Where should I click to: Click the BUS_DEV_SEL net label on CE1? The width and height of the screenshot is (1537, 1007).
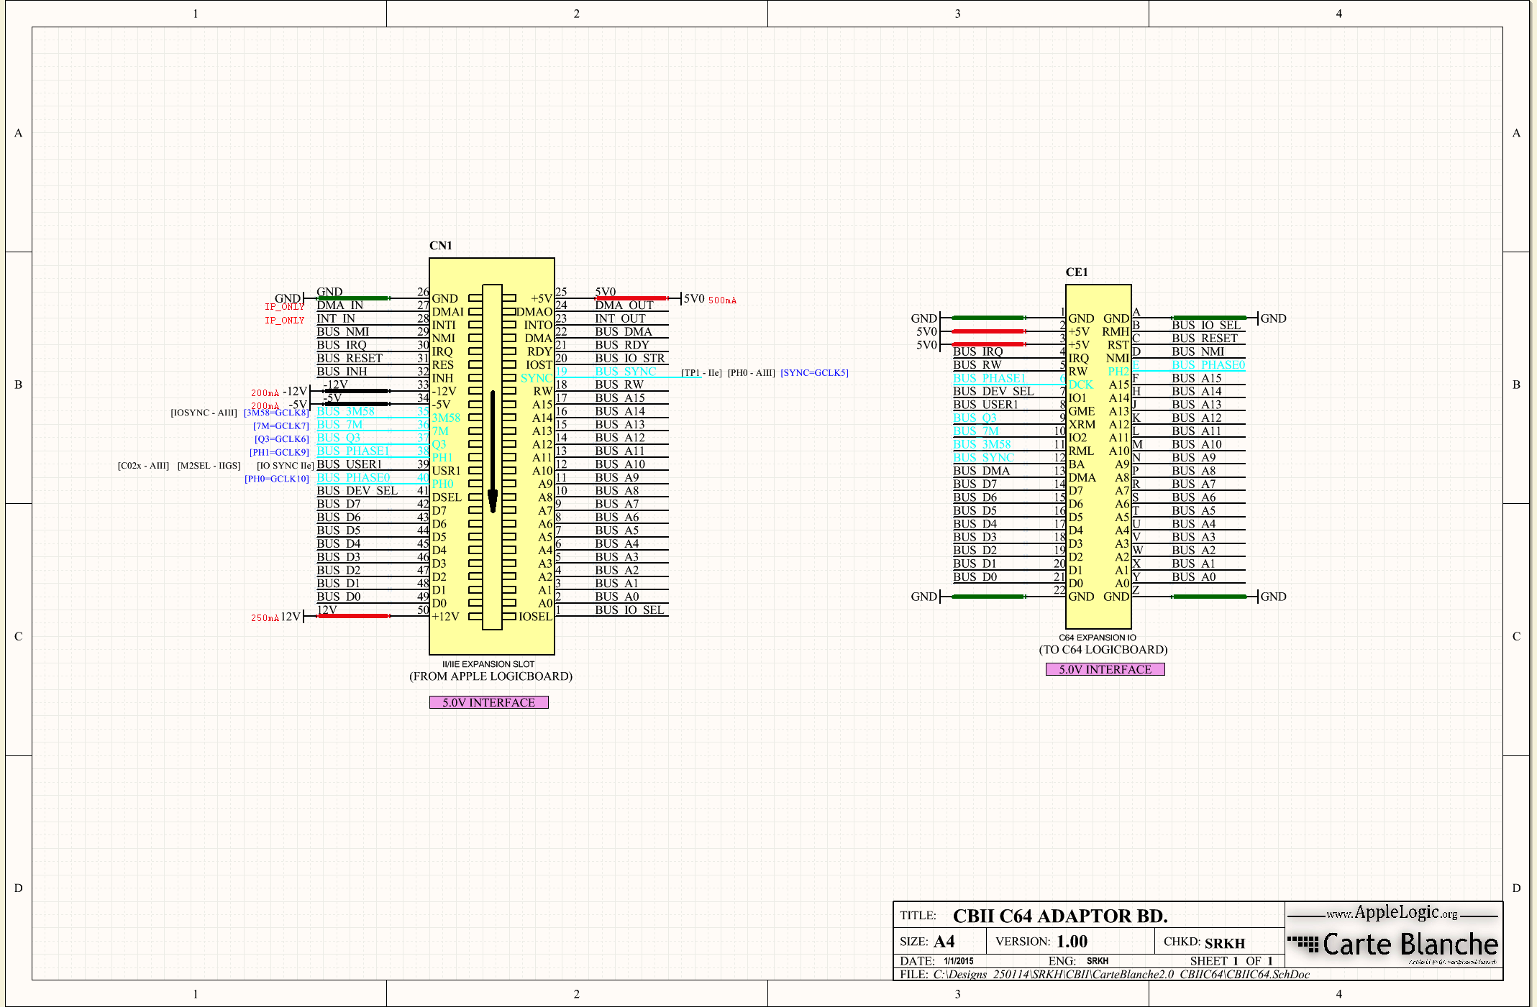tap(993, 391)
